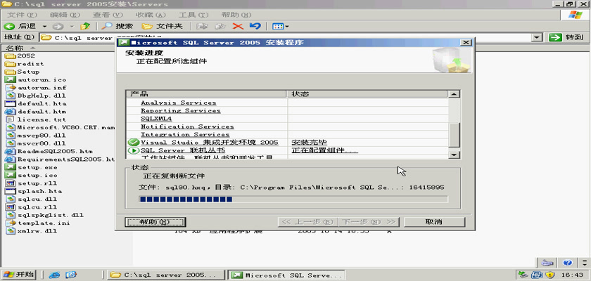
Task: Select the 2052 folder icon
Action: pyautogui.click(x=10, y=55)
